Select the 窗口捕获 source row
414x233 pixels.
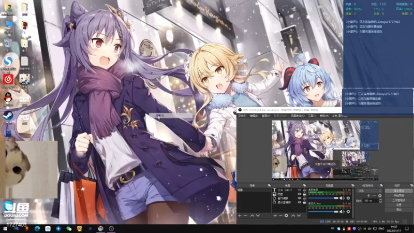coord(289,198)
